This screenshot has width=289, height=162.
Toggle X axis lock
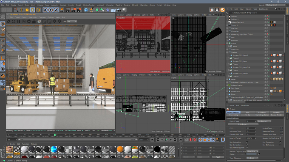[45, 10]
